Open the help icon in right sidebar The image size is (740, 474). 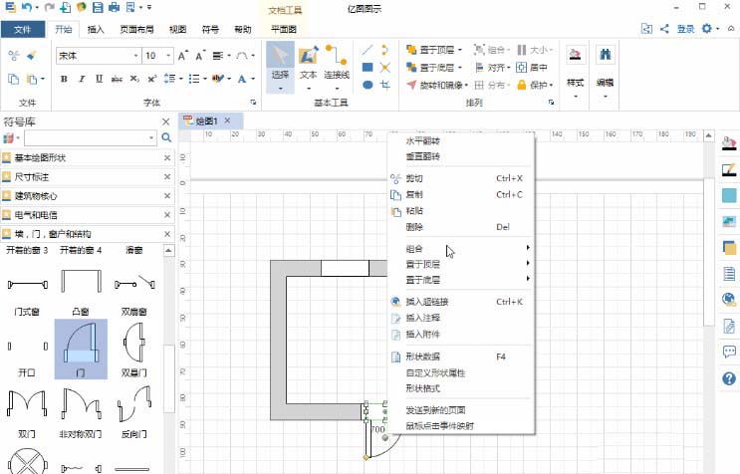pyautogui.click(x=729, y=378)
